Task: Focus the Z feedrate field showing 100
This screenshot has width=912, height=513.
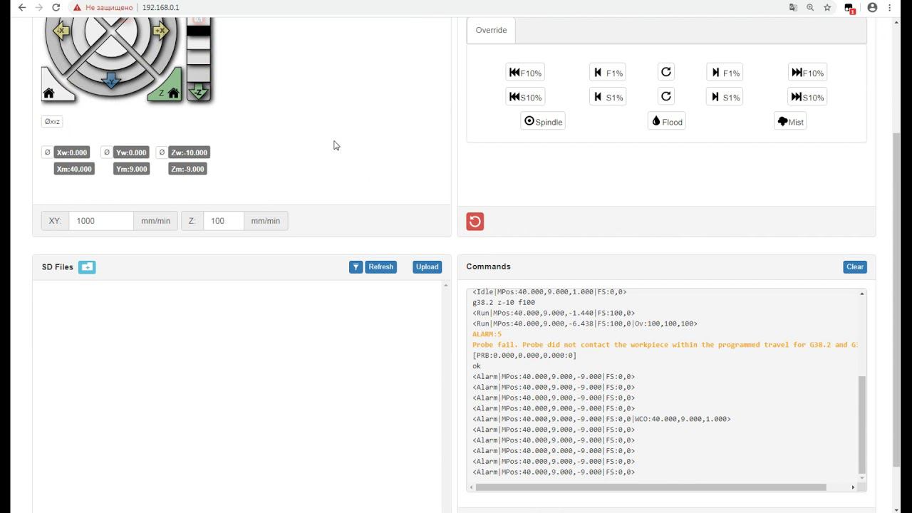Action: tap(224, 221)
